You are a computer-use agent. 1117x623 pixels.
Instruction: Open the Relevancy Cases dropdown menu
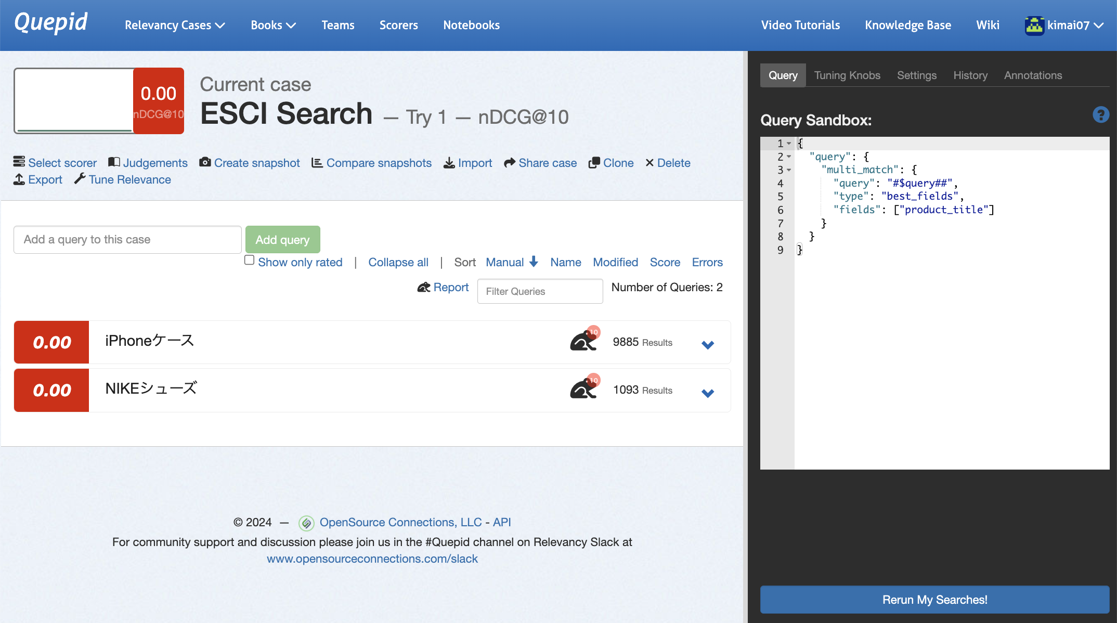(175, 25)
